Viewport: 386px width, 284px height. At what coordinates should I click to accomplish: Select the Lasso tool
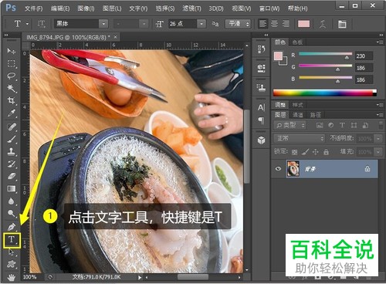tap(12, 76)
